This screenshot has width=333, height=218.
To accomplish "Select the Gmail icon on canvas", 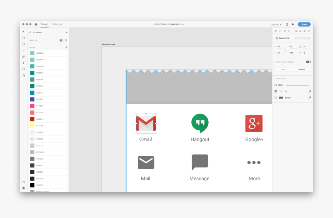I will click(146, 123).
